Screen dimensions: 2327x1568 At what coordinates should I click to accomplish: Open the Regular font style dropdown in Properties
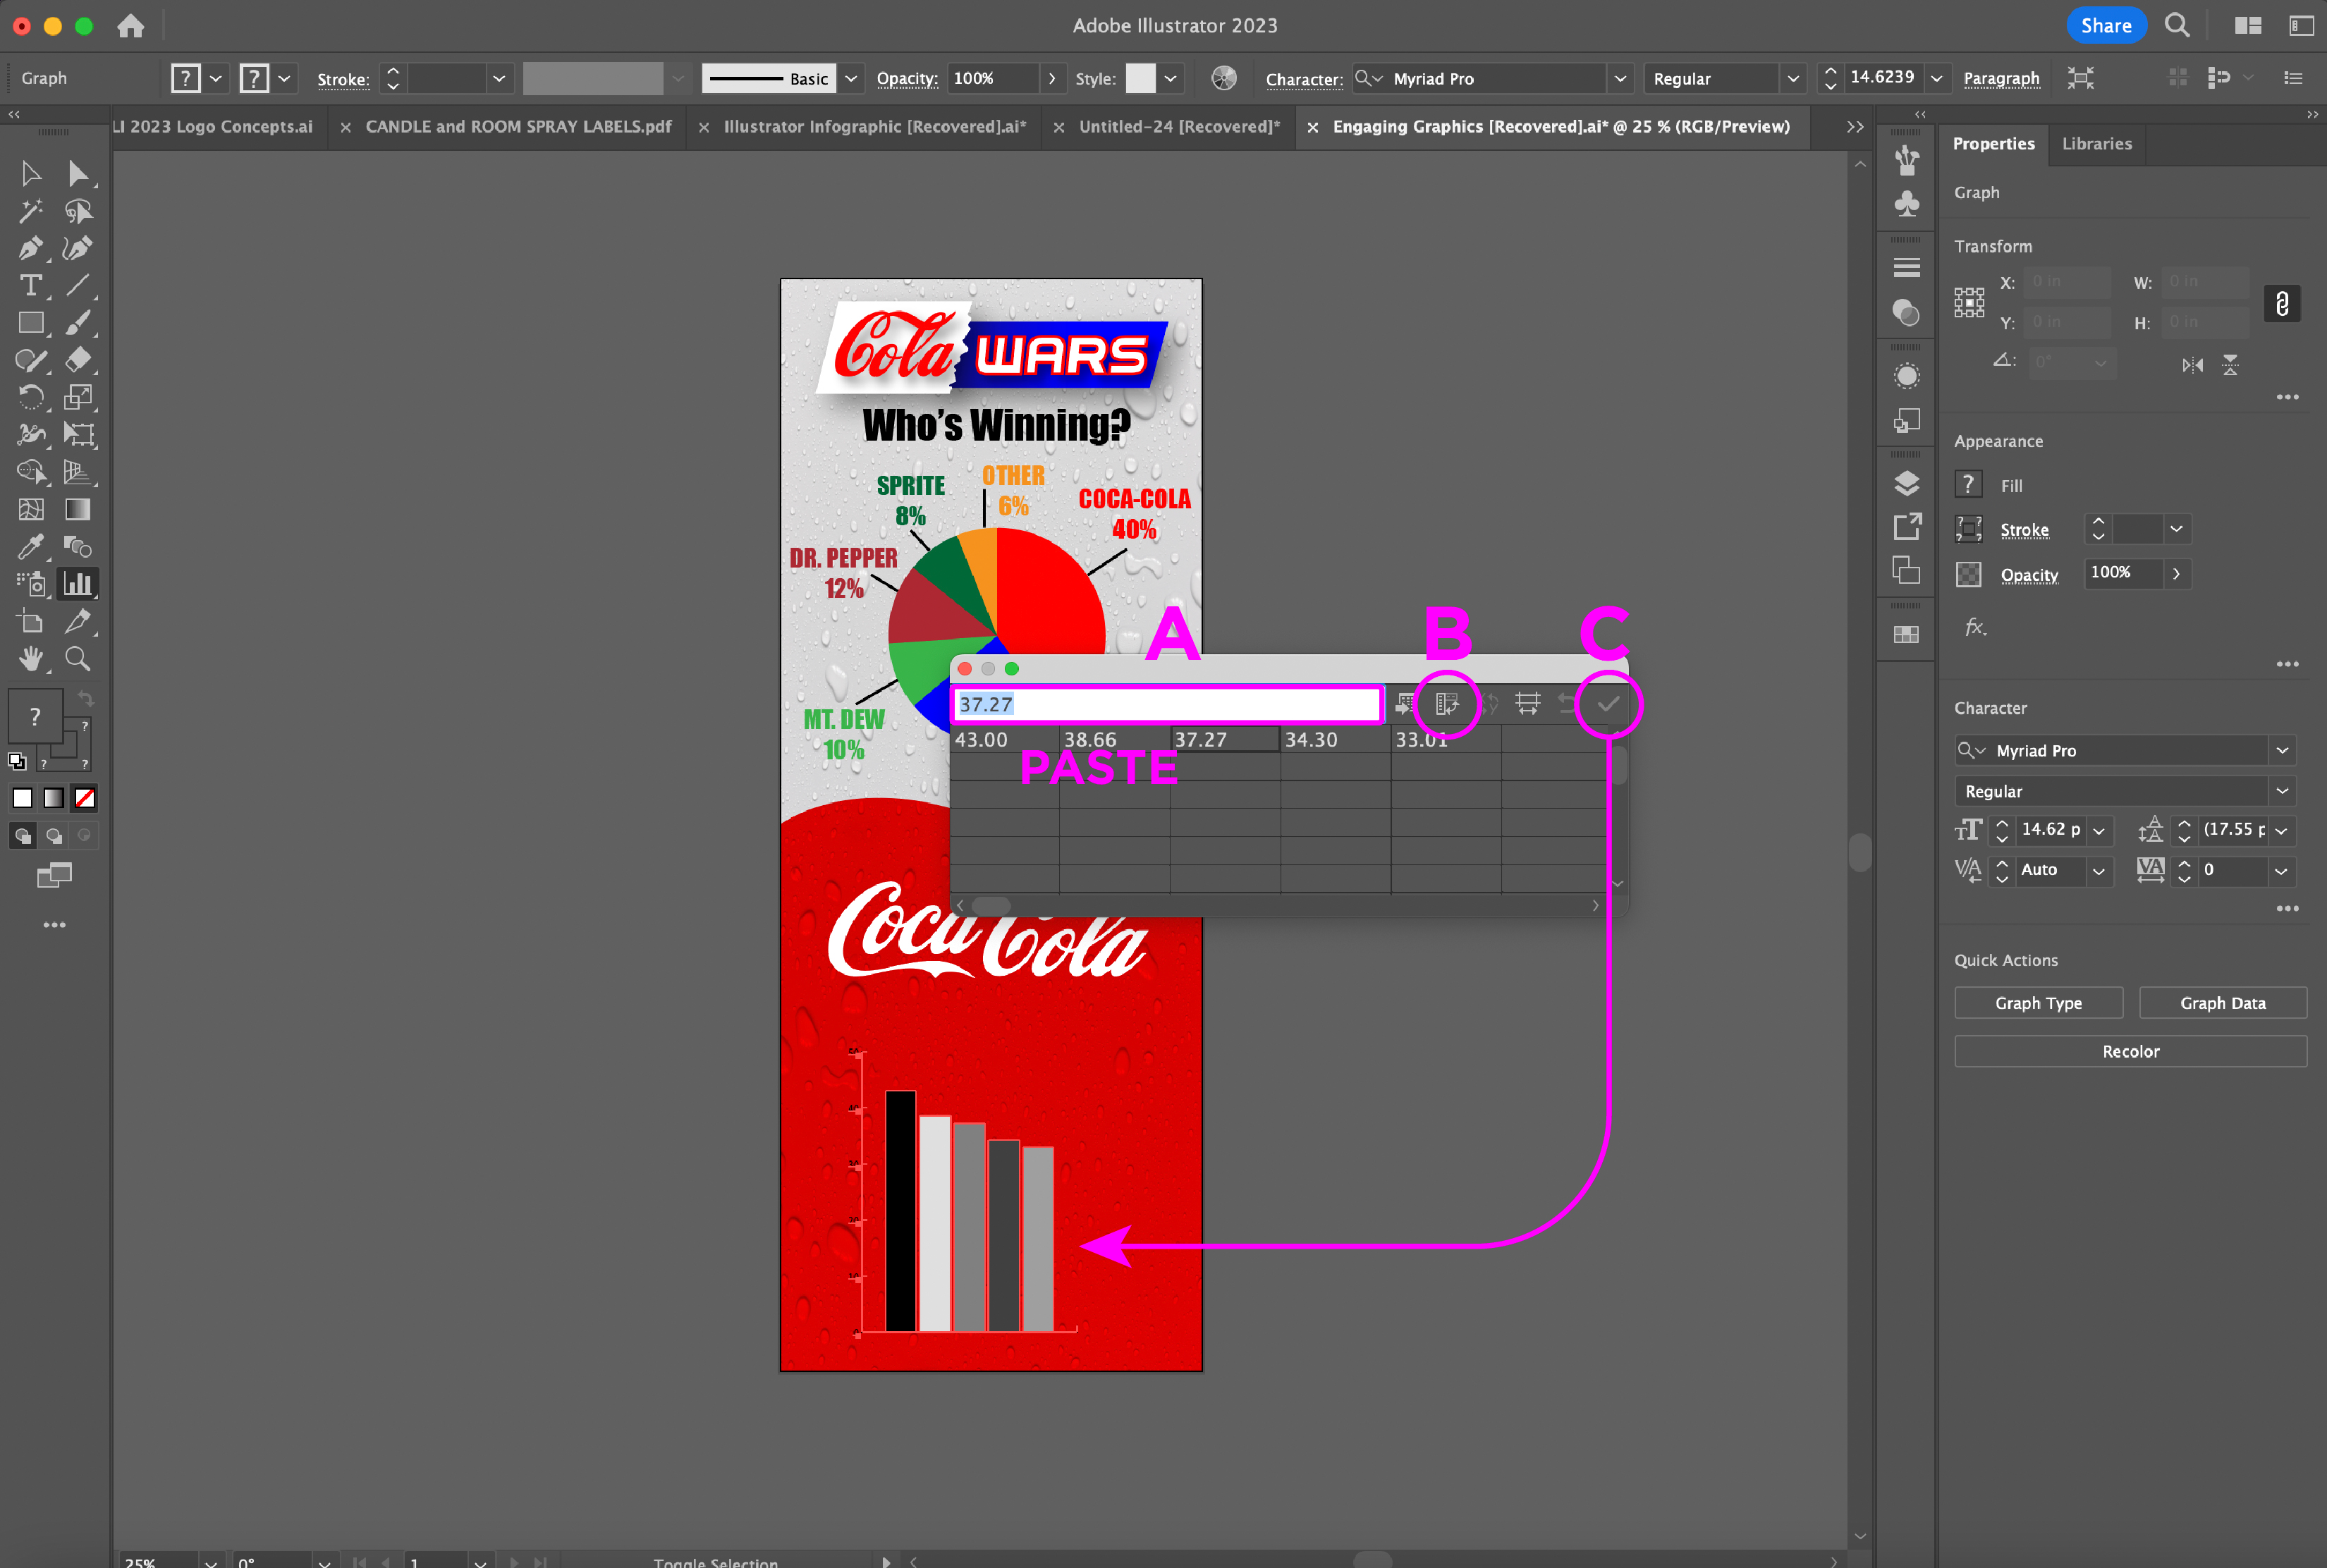(2281, 791)
